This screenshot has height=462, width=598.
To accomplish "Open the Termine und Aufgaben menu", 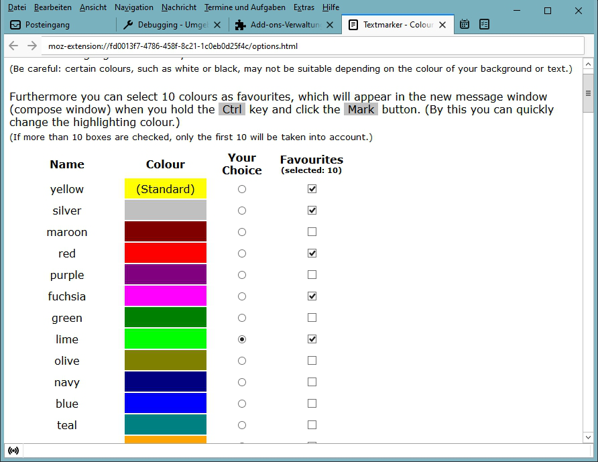I will click(x=245, y=7).
